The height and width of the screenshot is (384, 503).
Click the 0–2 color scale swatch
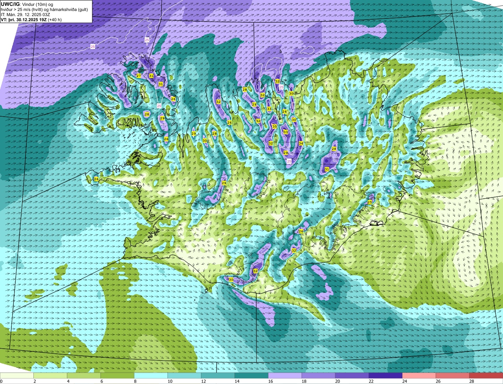(17, 376)
